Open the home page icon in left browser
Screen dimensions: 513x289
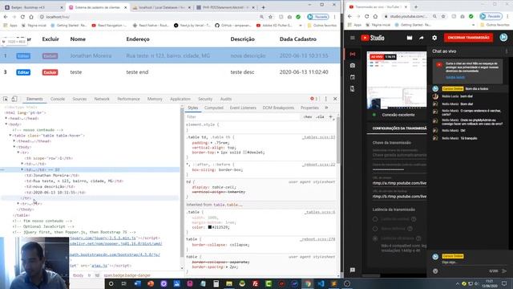click(x=31, y=17)
